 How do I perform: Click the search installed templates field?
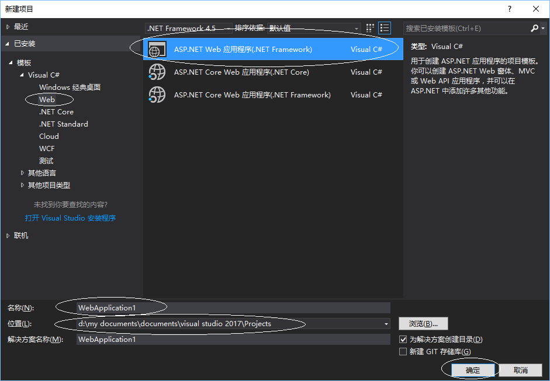(x=466, y=29)
